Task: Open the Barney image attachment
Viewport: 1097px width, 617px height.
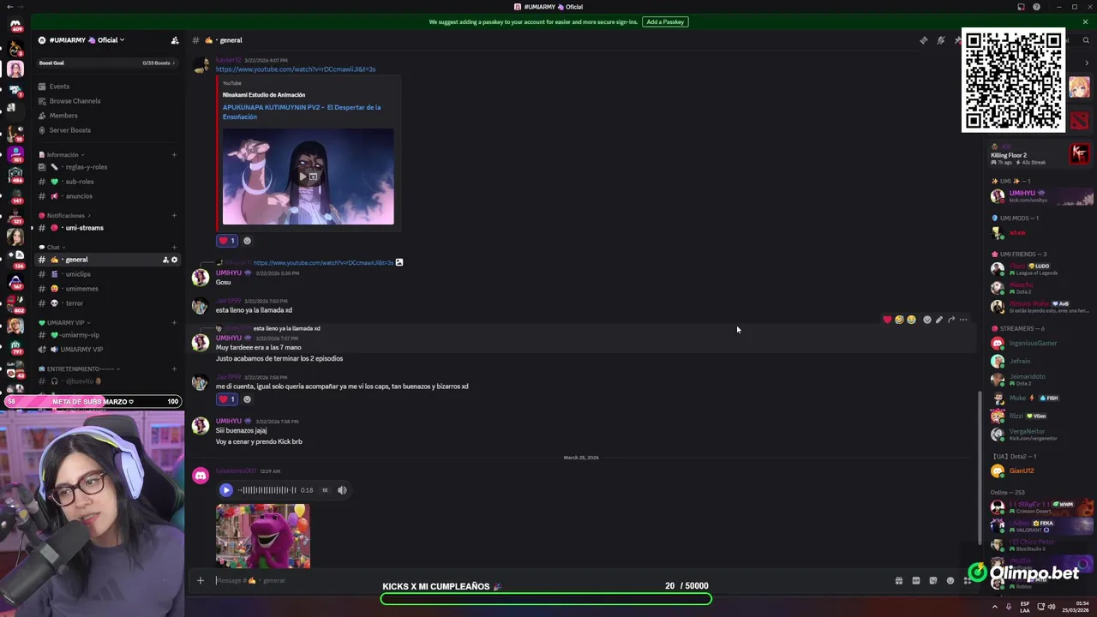Action: pyautogui.click(x=263, y=536)
